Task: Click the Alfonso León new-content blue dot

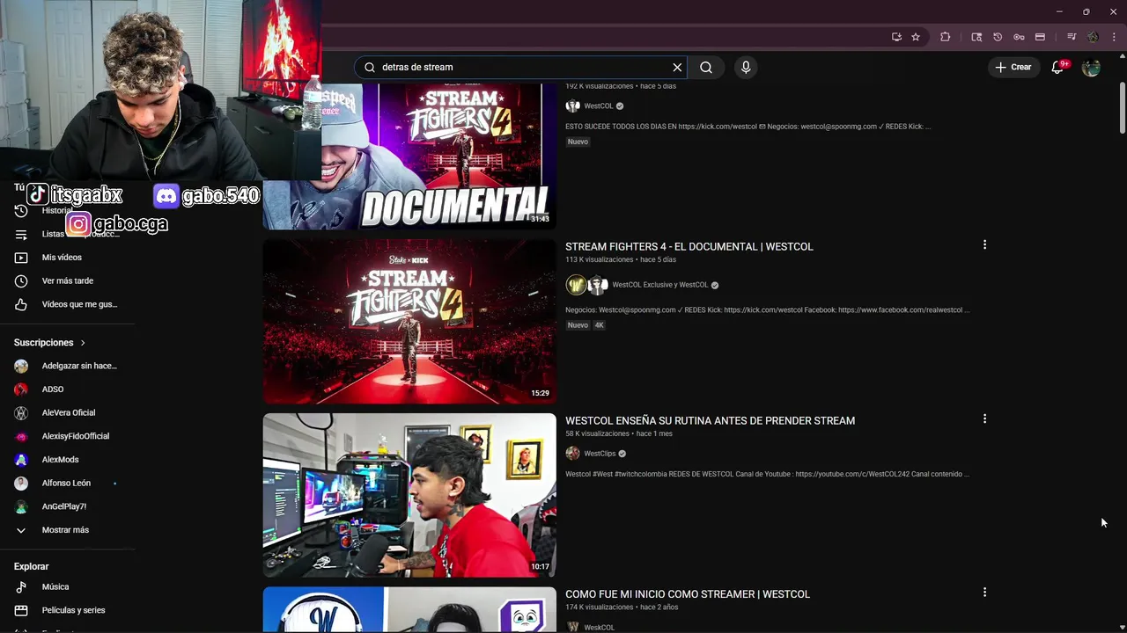Action: pyautogui.click(x=114, y=484)
